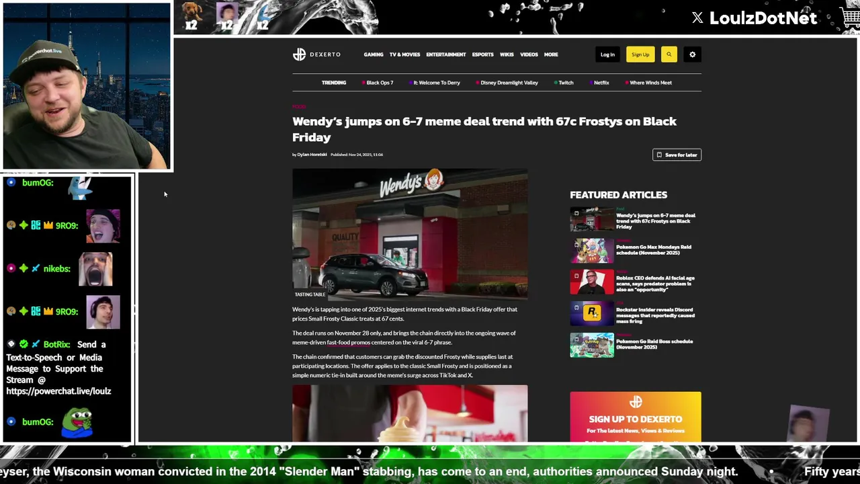Click the Frosty image below the article text

(x=410, y=413)
